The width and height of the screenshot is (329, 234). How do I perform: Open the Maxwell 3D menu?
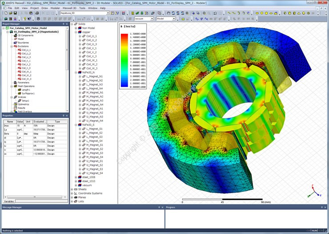click(69, 8)
